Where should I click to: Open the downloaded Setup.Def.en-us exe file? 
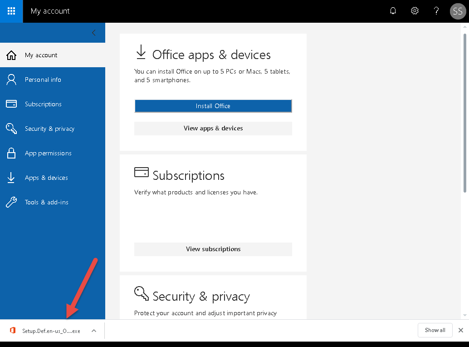51,331
